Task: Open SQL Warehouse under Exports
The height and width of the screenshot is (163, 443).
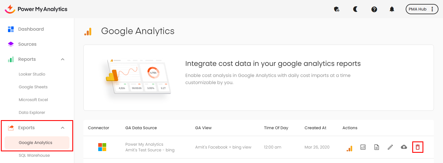Action: (34, 155)
